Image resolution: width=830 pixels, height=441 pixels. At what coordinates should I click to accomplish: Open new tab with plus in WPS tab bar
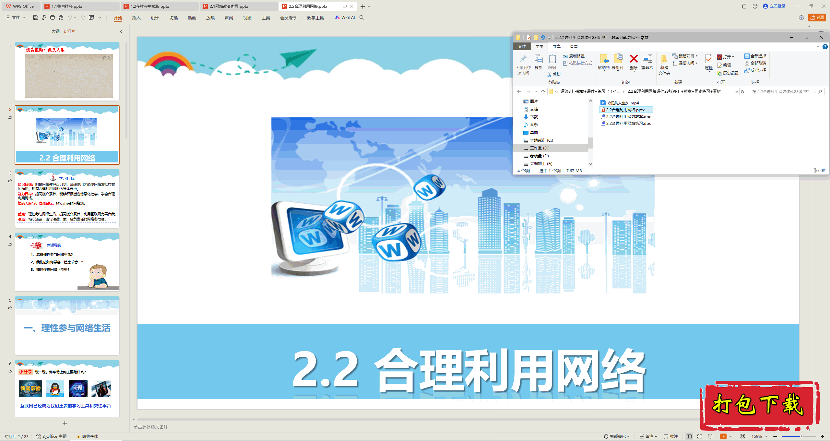pyautogui.click(x=363, y=6)
